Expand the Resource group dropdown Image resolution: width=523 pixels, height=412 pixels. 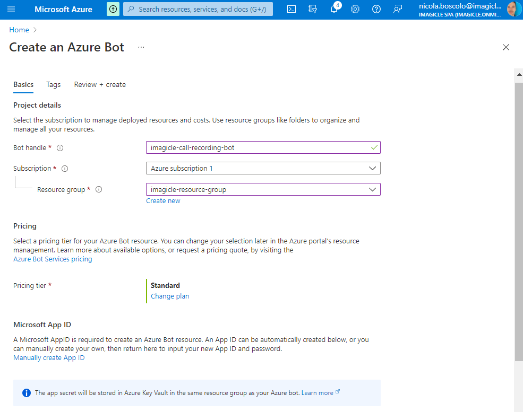pos(263,189)
